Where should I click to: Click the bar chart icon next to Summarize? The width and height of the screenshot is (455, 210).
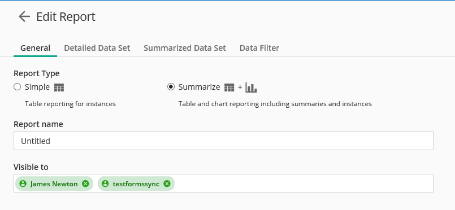click(x=252, y=87)
